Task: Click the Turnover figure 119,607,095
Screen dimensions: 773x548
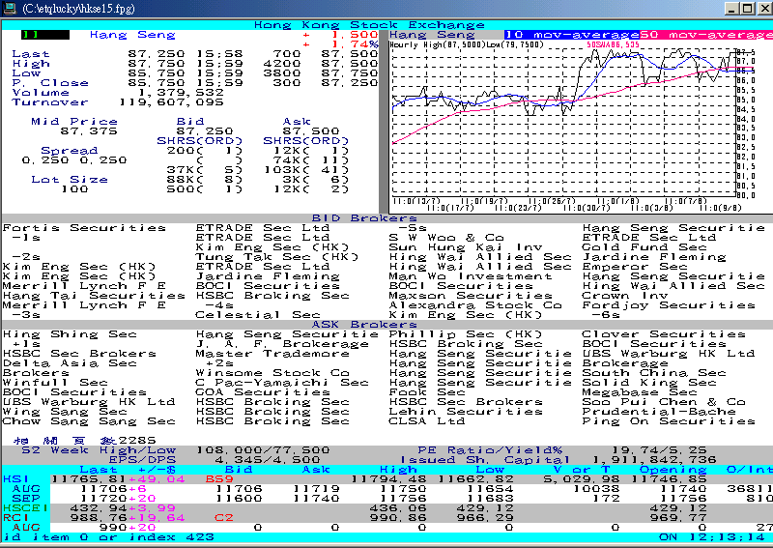Action: point(171,102)
